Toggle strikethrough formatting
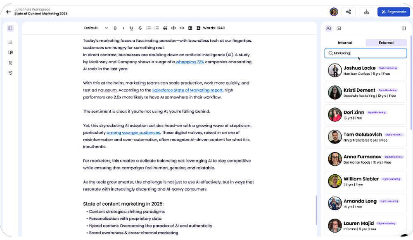Screen dimensions: 413x240 coord(140,28)
